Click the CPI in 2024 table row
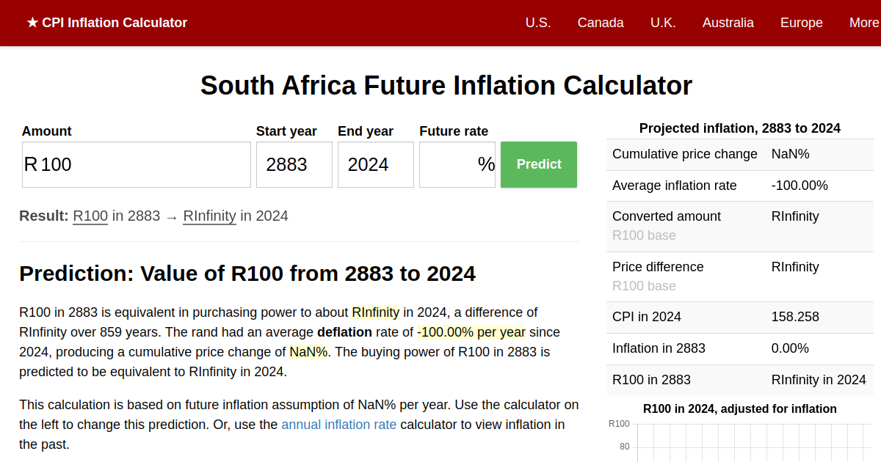881x462 pixels. [739, 318]
